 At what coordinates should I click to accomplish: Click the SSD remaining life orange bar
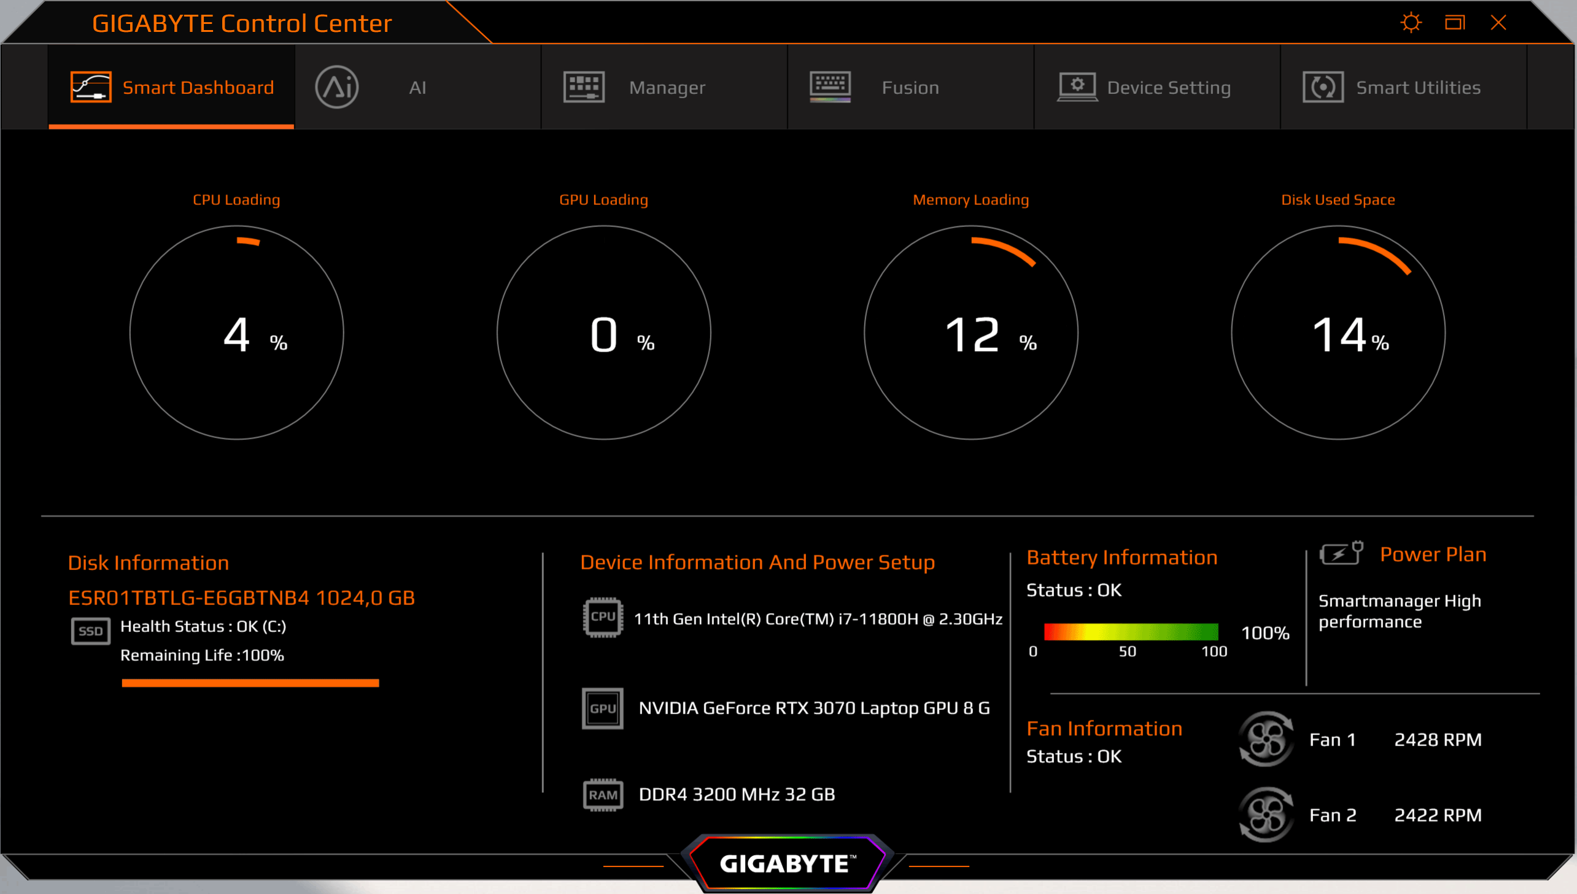[250, 683]
